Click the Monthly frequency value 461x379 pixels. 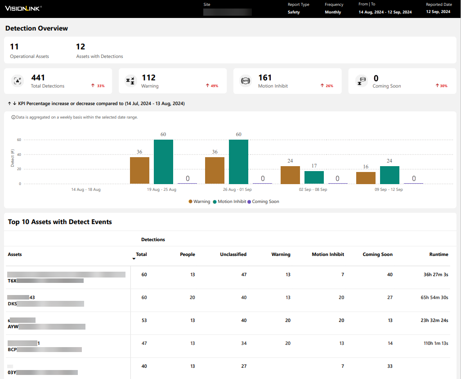pyautogui.click(x=333, y=12)
